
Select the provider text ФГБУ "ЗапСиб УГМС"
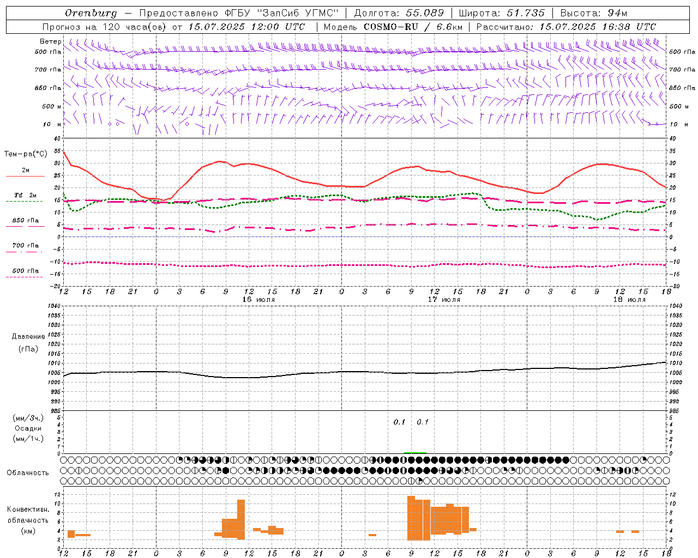pos(282,13)
